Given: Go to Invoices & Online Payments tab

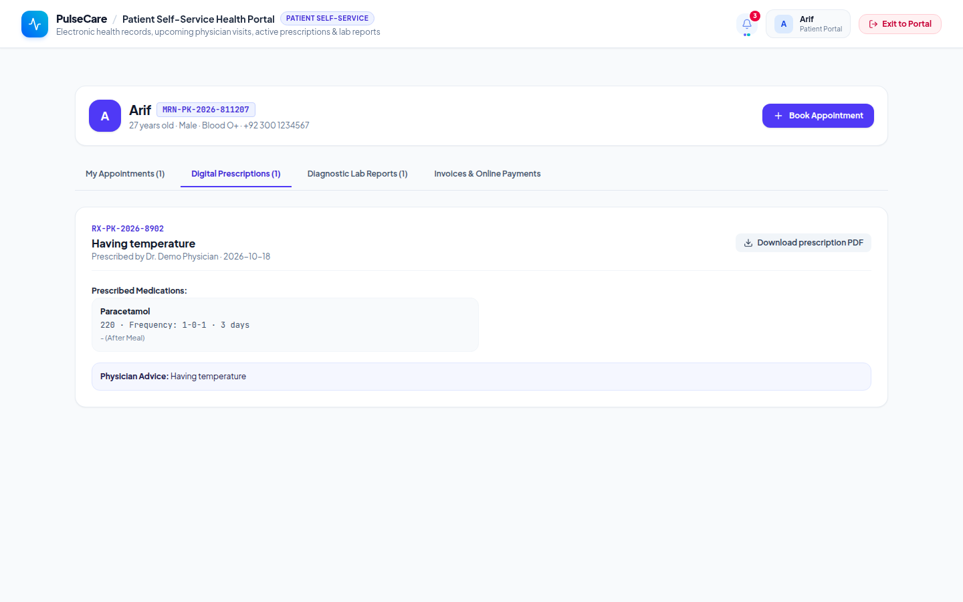Looking at the screenshot, I should coord(488,174).
